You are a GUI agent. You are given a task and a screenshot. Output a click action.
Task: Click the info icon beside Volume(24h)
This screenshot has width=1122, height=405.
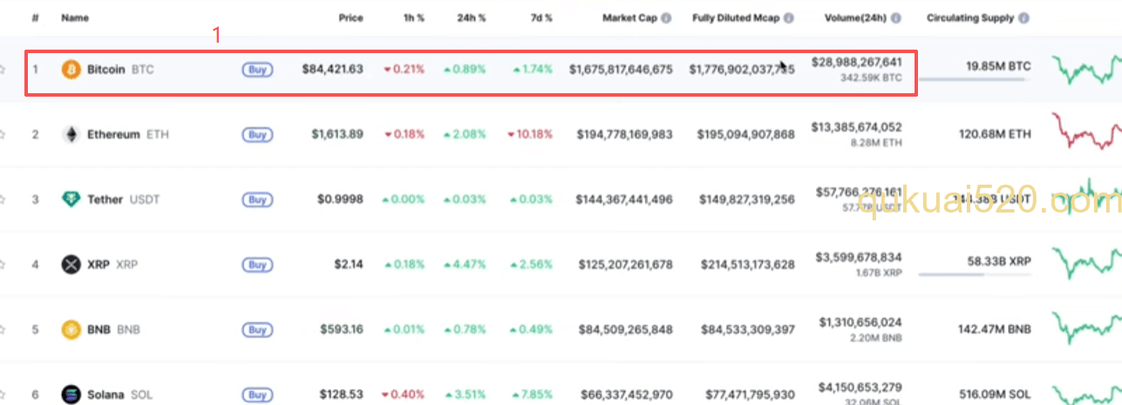click(x=895, y=17)
